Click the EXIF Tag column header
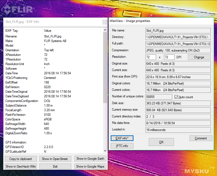The width and height of the screenshot is (217, 176). click(23, 30)
